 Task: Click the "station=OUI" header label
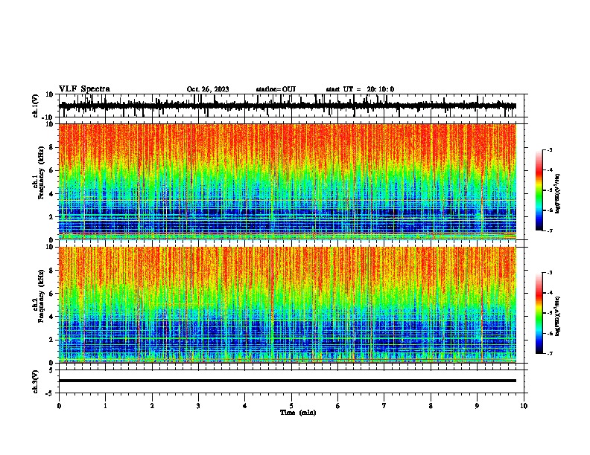pos(276,89)
